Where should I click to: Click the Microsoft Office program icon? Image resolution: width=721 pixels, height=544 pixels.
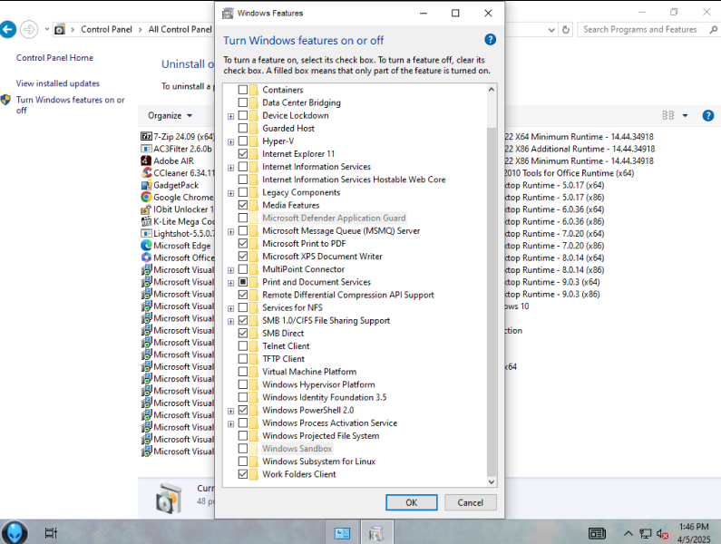146,257
